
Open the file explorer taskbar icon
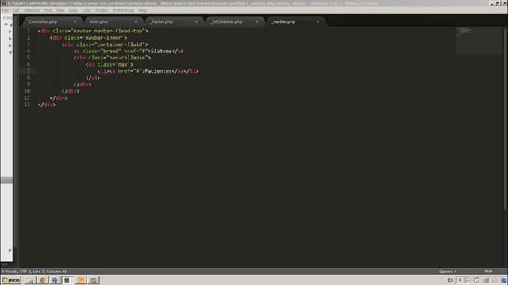point(30,280)
